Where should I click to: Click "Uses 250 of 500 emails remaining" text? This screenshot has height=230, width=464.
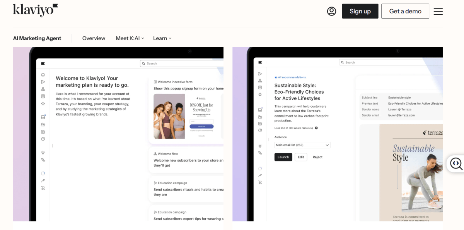(293, 128)
